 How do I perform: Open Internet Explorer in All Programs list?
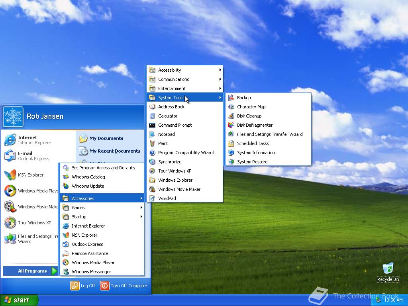[102, 226]
